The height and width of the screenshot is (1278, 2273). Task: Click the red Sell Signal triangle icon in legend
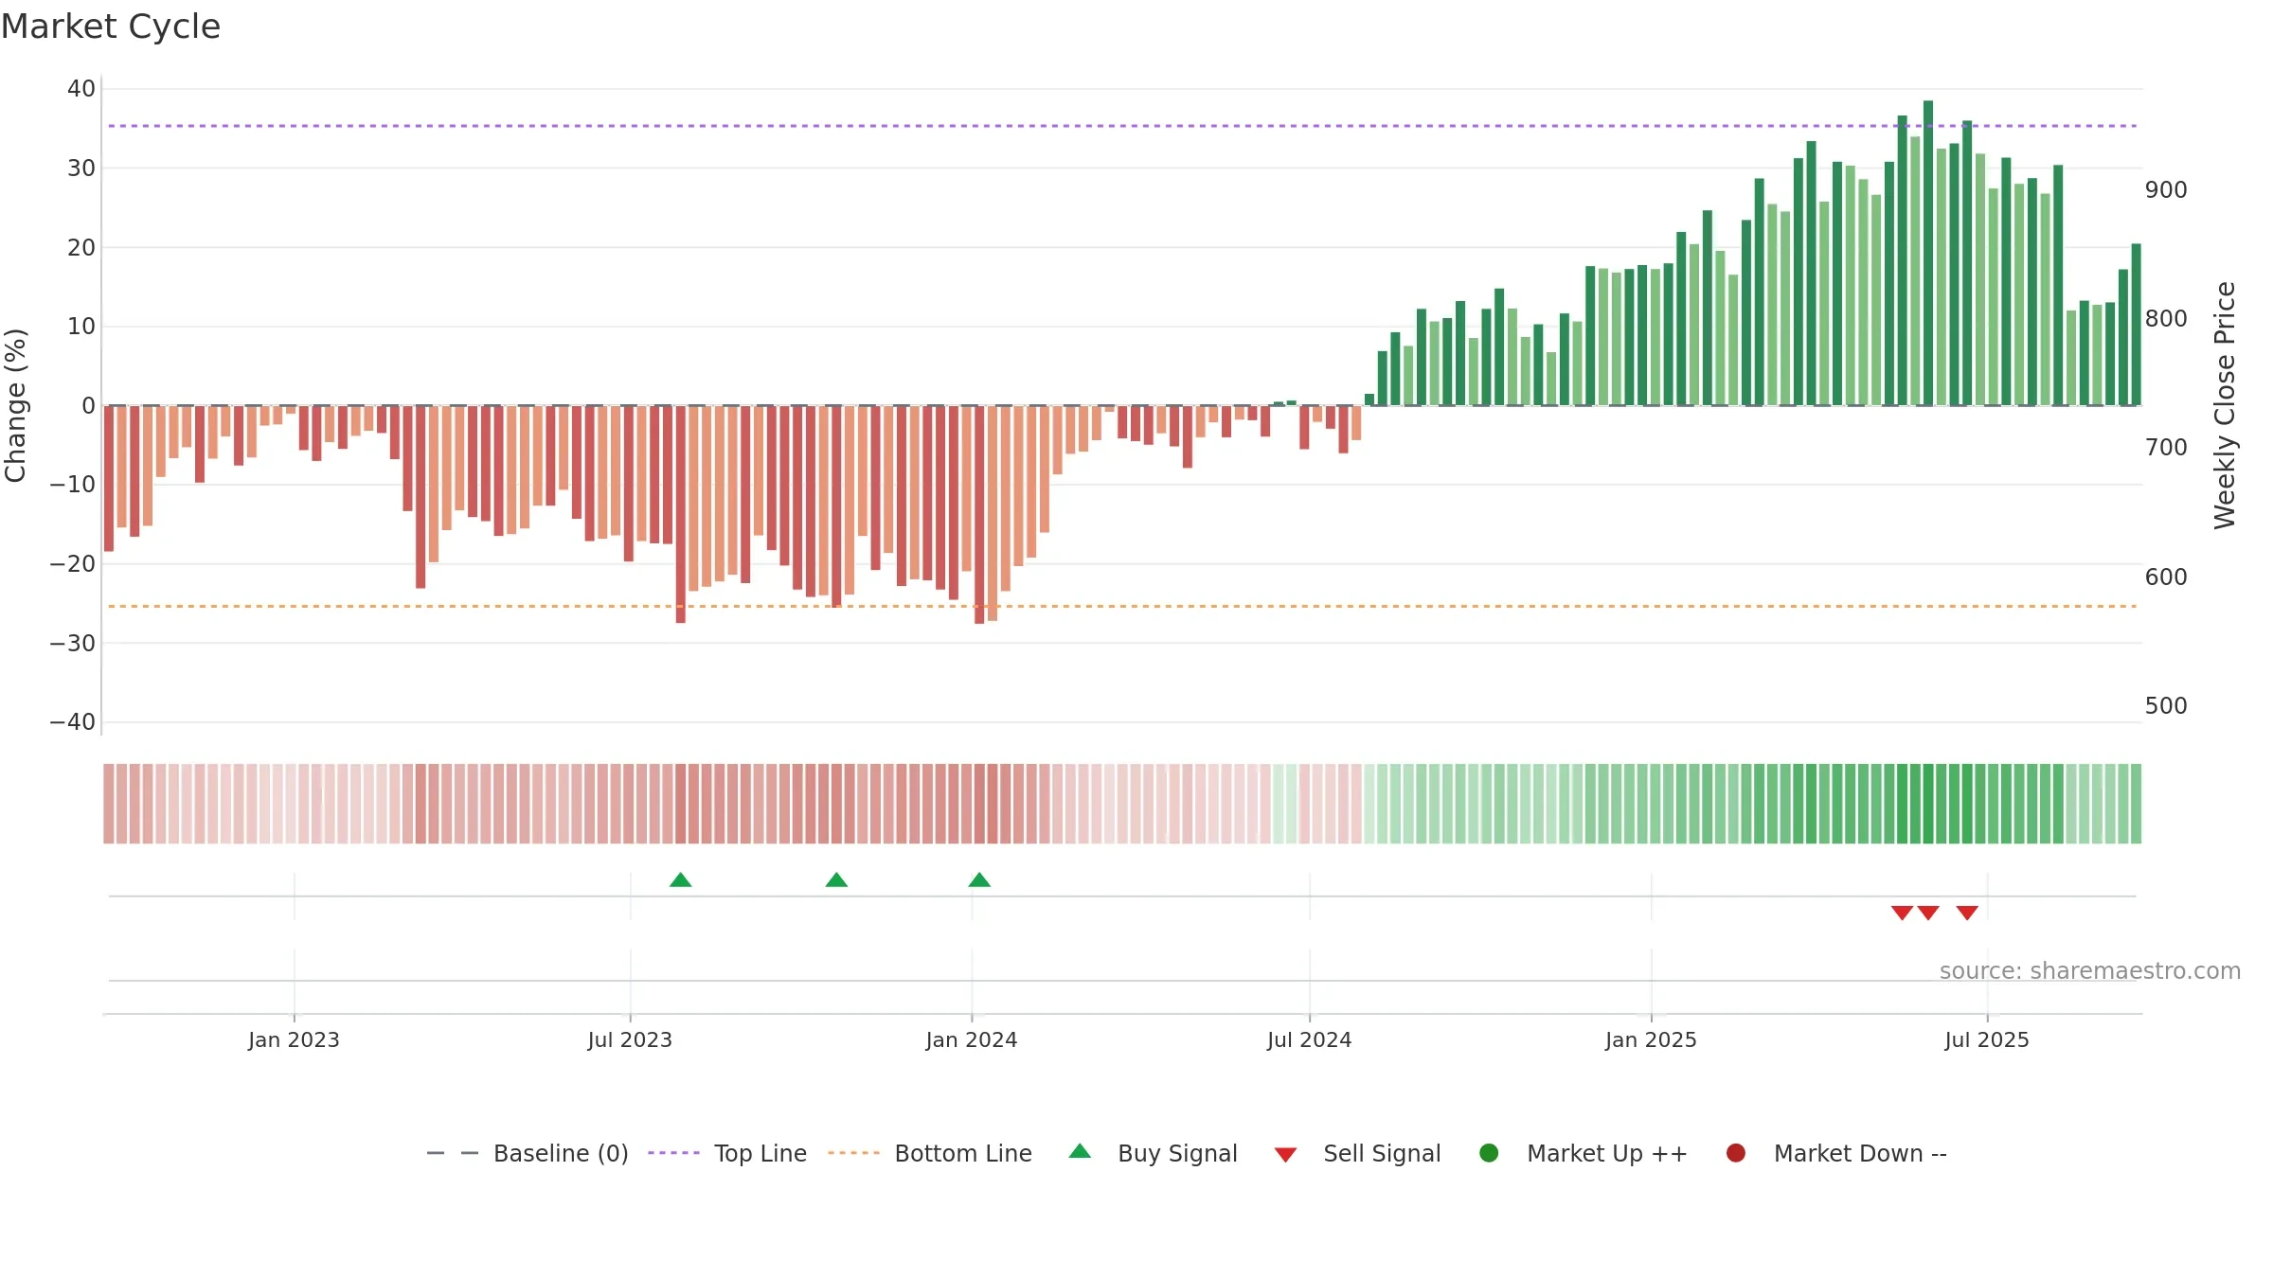click(x=1285, y=1155)
